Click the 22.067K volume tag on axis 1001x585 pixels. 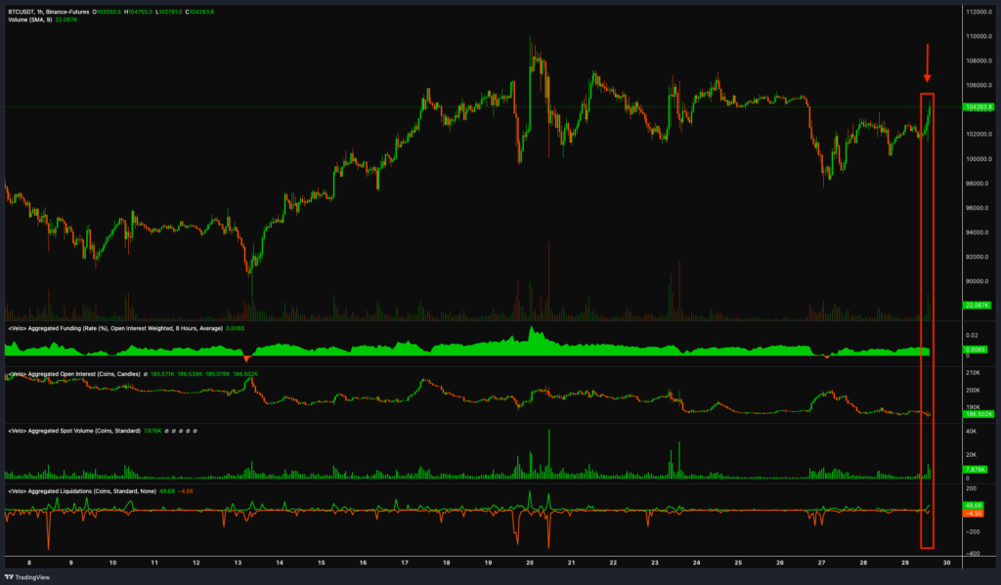(978, 305)
